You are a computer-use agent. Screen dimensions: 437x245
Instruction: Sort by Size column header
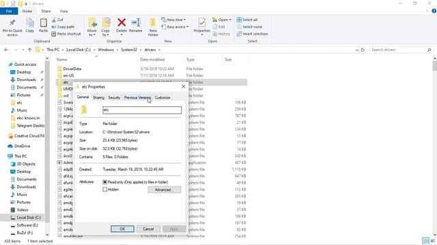[228, 59]
